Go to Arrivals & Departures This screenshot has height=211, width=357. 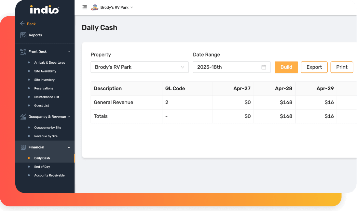[x=50, y=62]
